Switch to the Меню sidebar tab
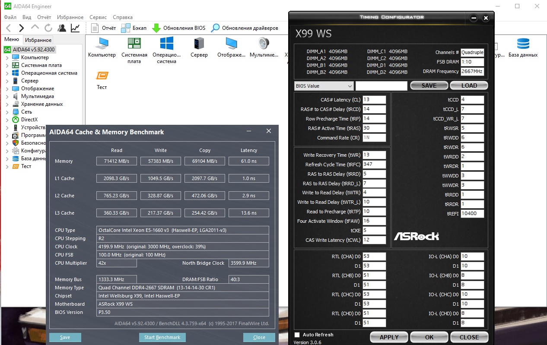 [x=12, y=39]
